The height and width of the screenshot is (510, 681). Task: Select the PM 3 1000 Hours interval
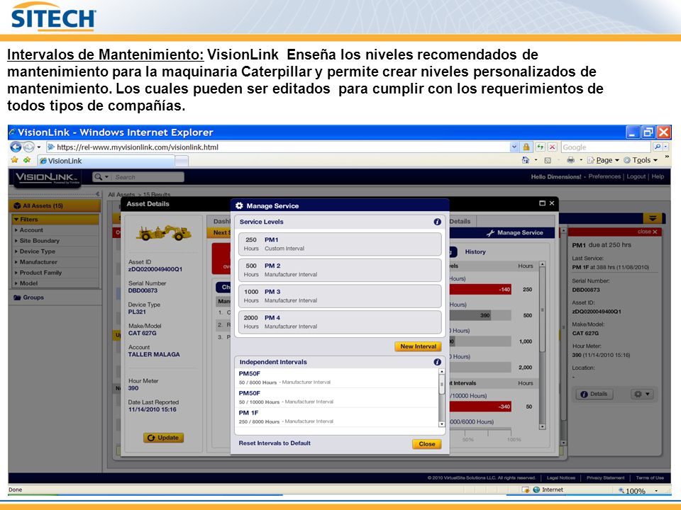[x=340, y=296]
